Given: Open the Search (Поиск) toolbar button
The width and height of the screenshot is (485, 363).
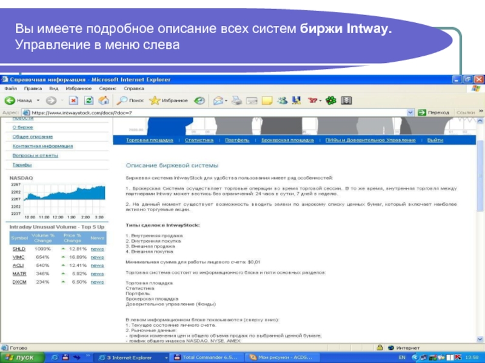Looking at the screenshot, I should click(x=130, y=100).
